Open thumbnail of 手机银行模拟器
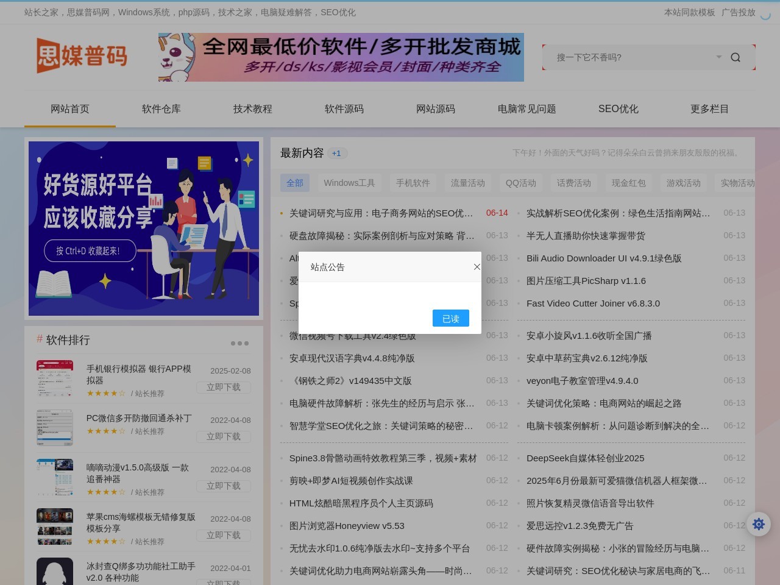This screenshot has width=780, height=585. pos(55,378)
